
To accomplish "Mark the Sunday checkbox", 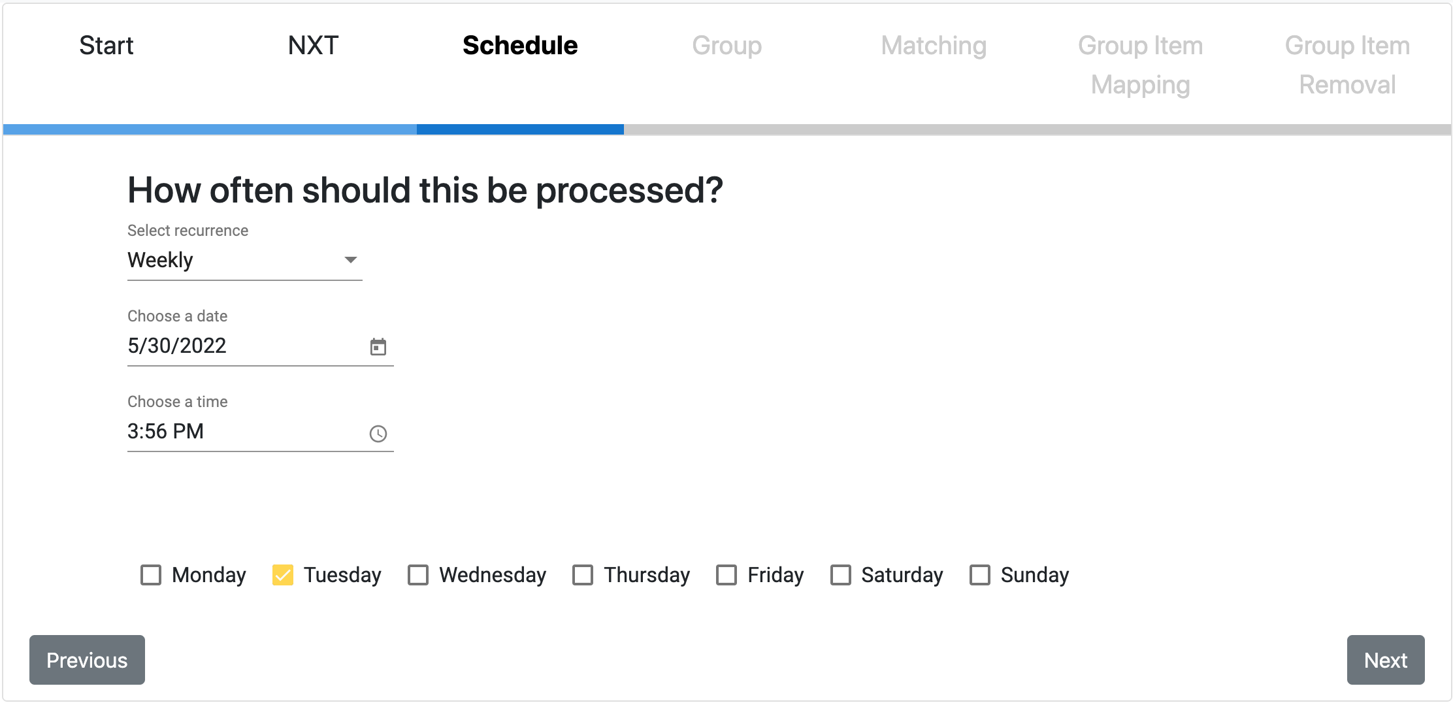I will (x=980, y=575).
